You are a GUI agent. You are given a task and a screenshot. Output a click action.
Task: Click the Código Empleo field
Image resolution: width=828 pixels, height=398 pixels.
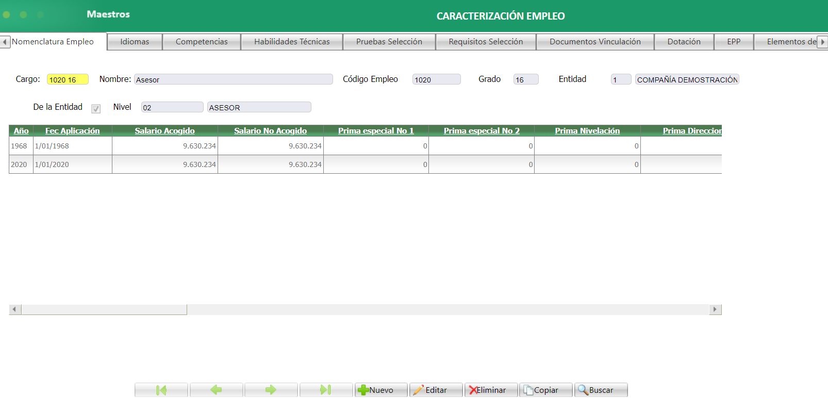click(437, 79)
